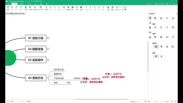Click the Callout speech-bubble icon
Image resolution: width=183 pixels, height=103 pixels.
[50, 7]
